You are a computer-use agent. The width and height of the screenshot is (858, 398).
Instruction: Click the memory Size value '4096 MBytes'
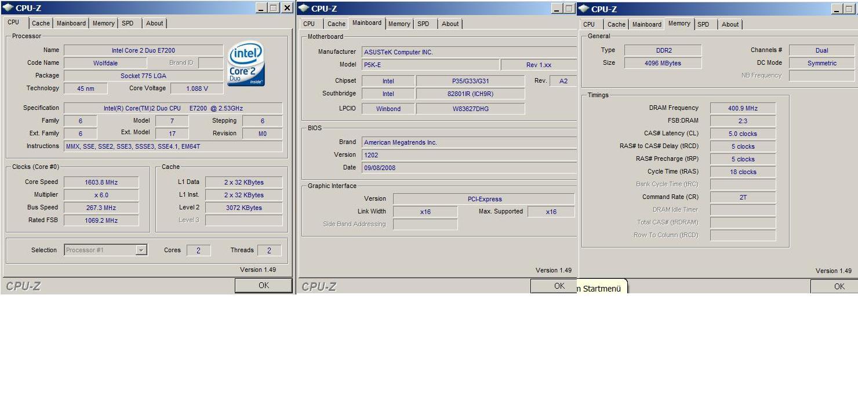[663, 63]
